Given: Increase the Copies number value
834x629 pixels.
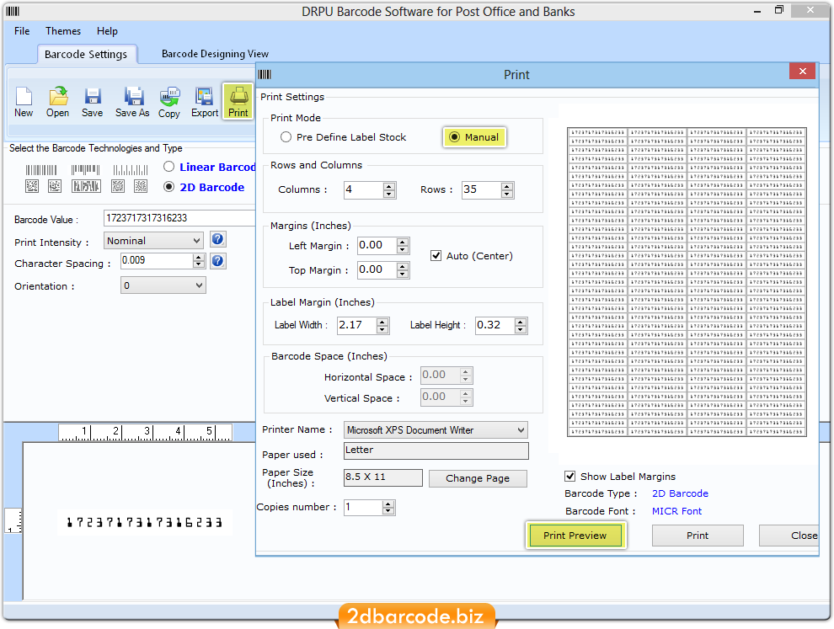Looking at the screenshot, I should click(x=388, y=504).
